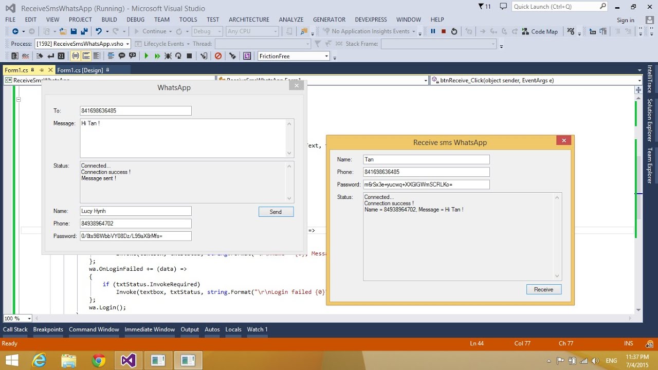The height and width of the screenshot is (370, 658).
Task: Launch Google Chrome from the taskbar
Action: pyautogui.click(x=99, y=361)
